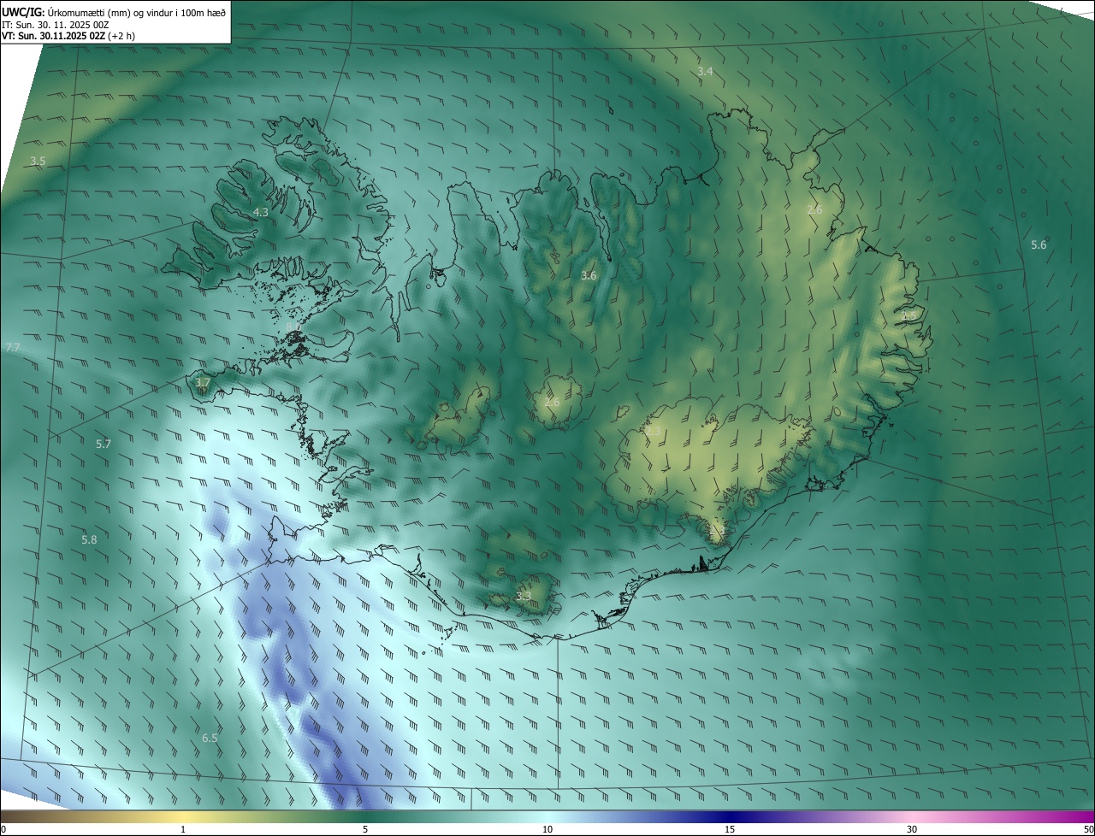Viewport: 1095px width, 836px height.
Task: Click the 5.7 value label on the map
Action: [104, 444]
